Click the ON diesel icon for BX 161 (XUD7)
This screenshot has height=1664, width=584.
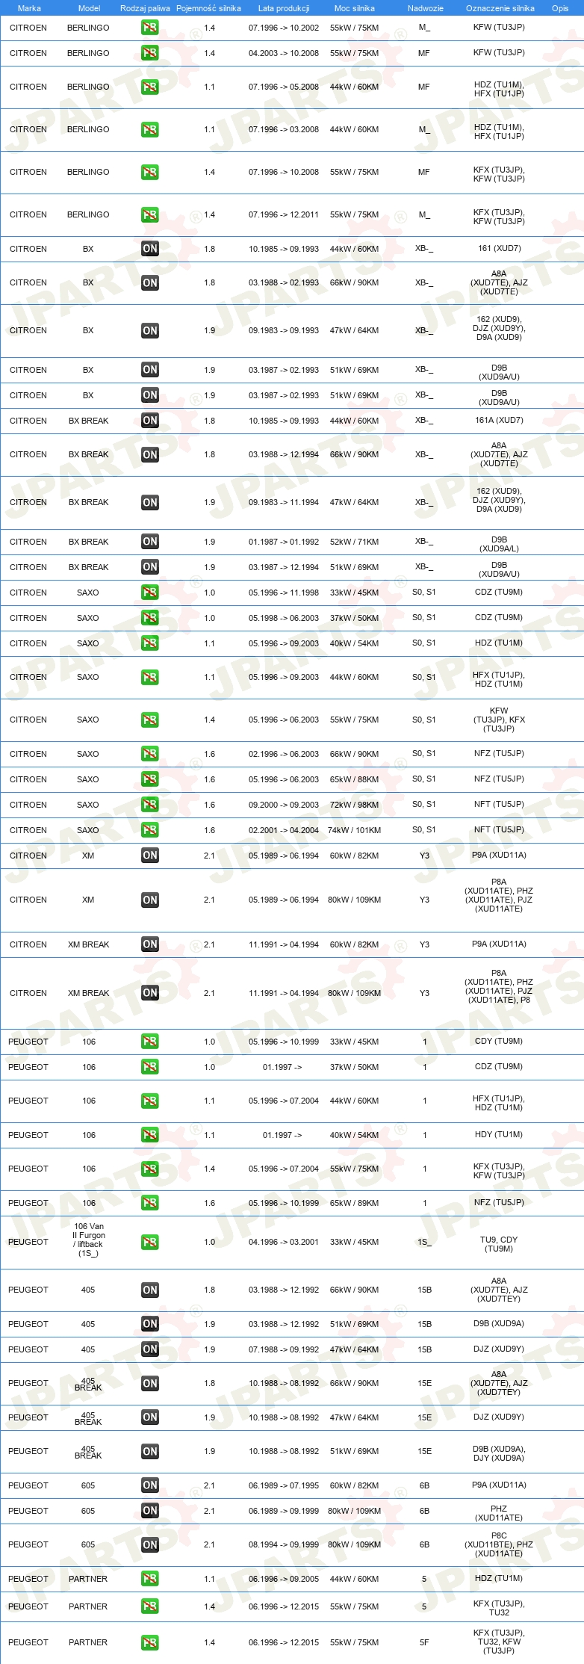(x=150, y=249)
